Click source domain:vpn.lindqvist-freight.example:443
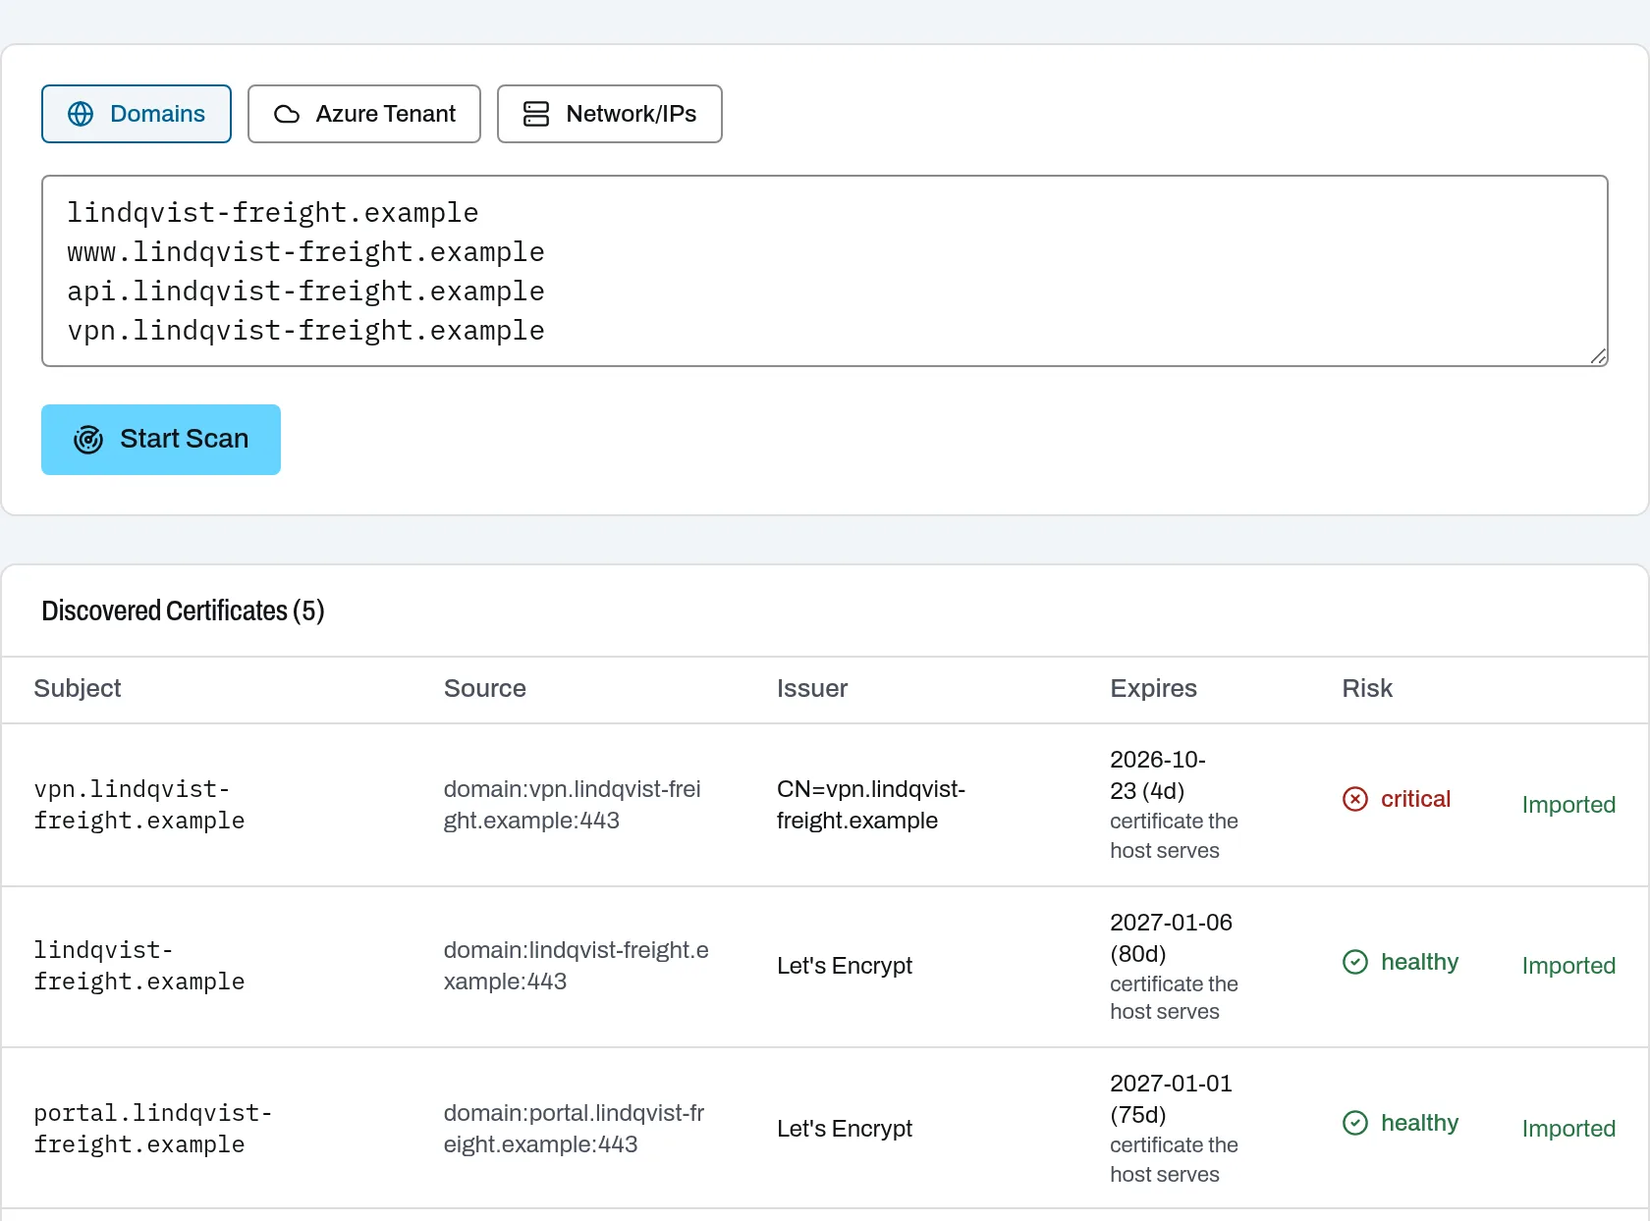The image size is (1650, 1221). point(573,805)
